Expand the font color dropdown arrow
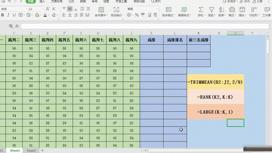The width and height of the screenshot is (272, 153). tap(48, 15)
